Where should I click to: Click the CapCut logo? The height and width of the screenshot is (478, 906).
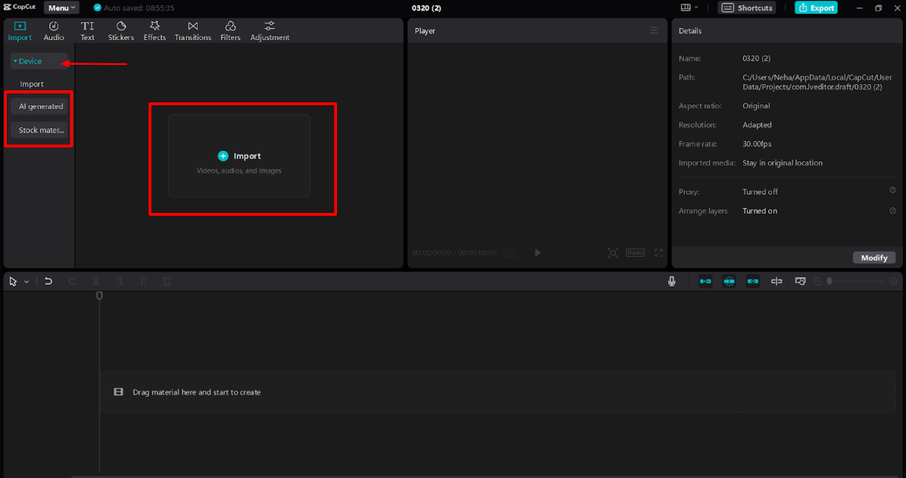20,8
